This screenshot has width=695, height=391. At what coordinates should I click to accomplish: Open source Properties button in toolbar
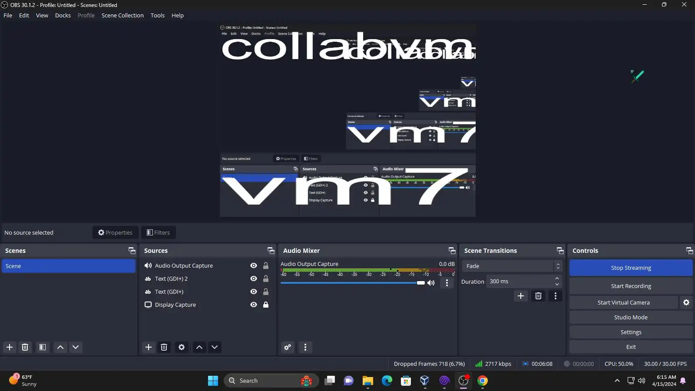[116, 232]
